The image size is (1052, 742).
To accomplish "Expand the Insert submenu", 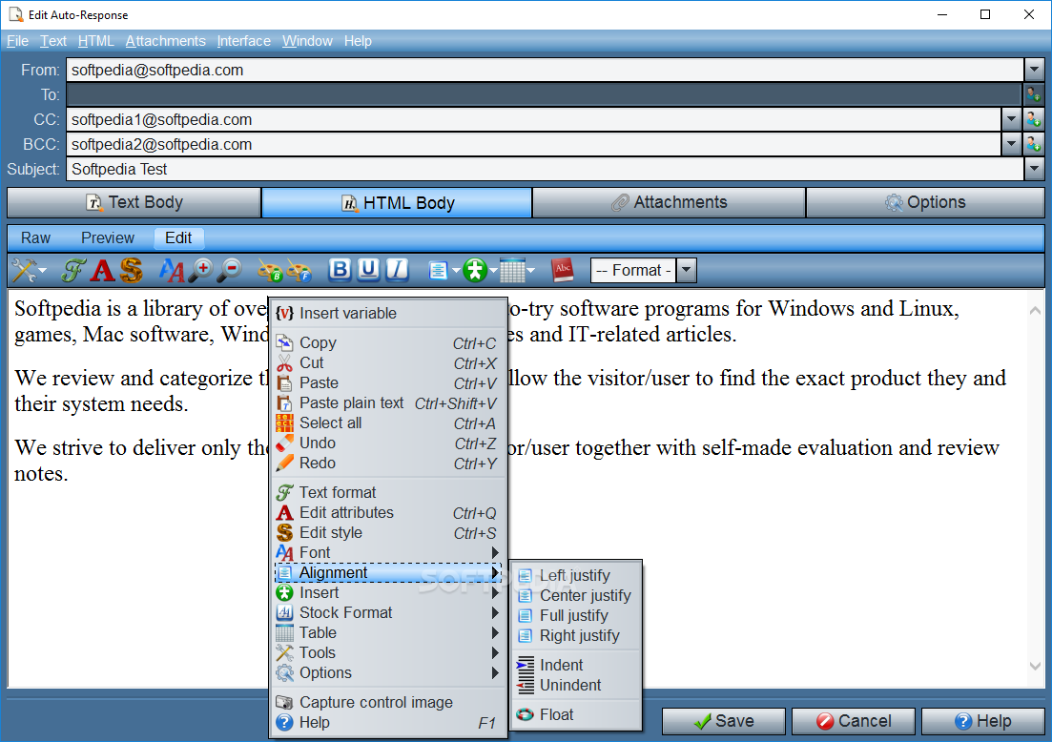I will 388,593.
